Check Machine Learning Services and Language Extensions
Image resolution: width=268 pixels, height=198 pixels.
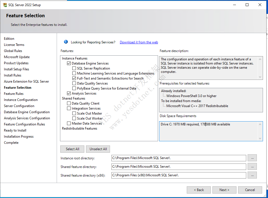(74, 73)
